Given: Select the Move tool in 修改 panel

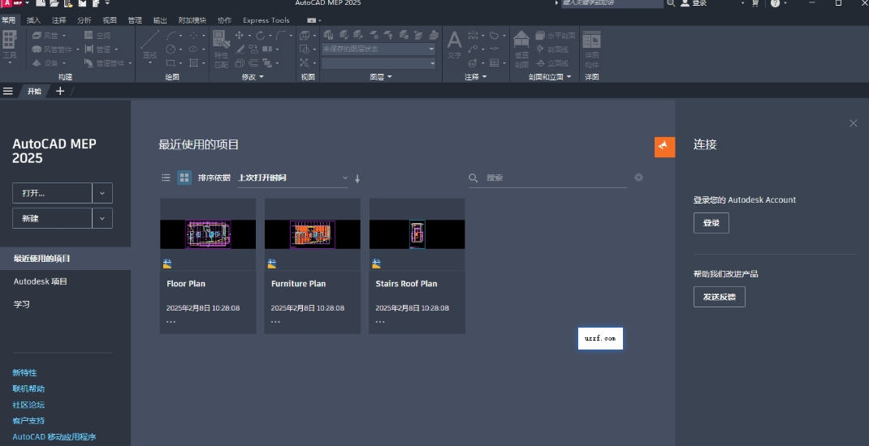Looking at the screenshot, I should [240, 36].
